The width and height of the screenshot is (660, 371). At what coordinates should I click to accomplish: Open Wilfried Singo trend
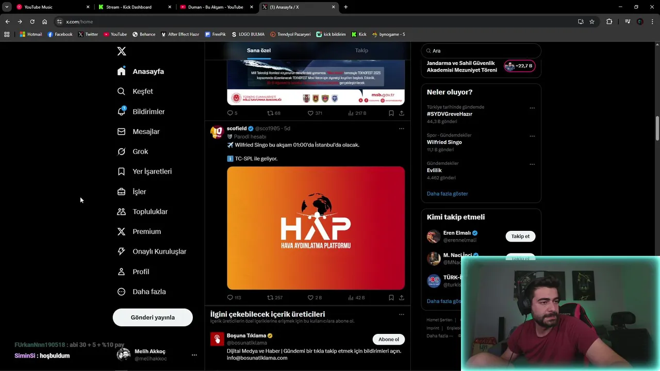click(x=444, y=142)
